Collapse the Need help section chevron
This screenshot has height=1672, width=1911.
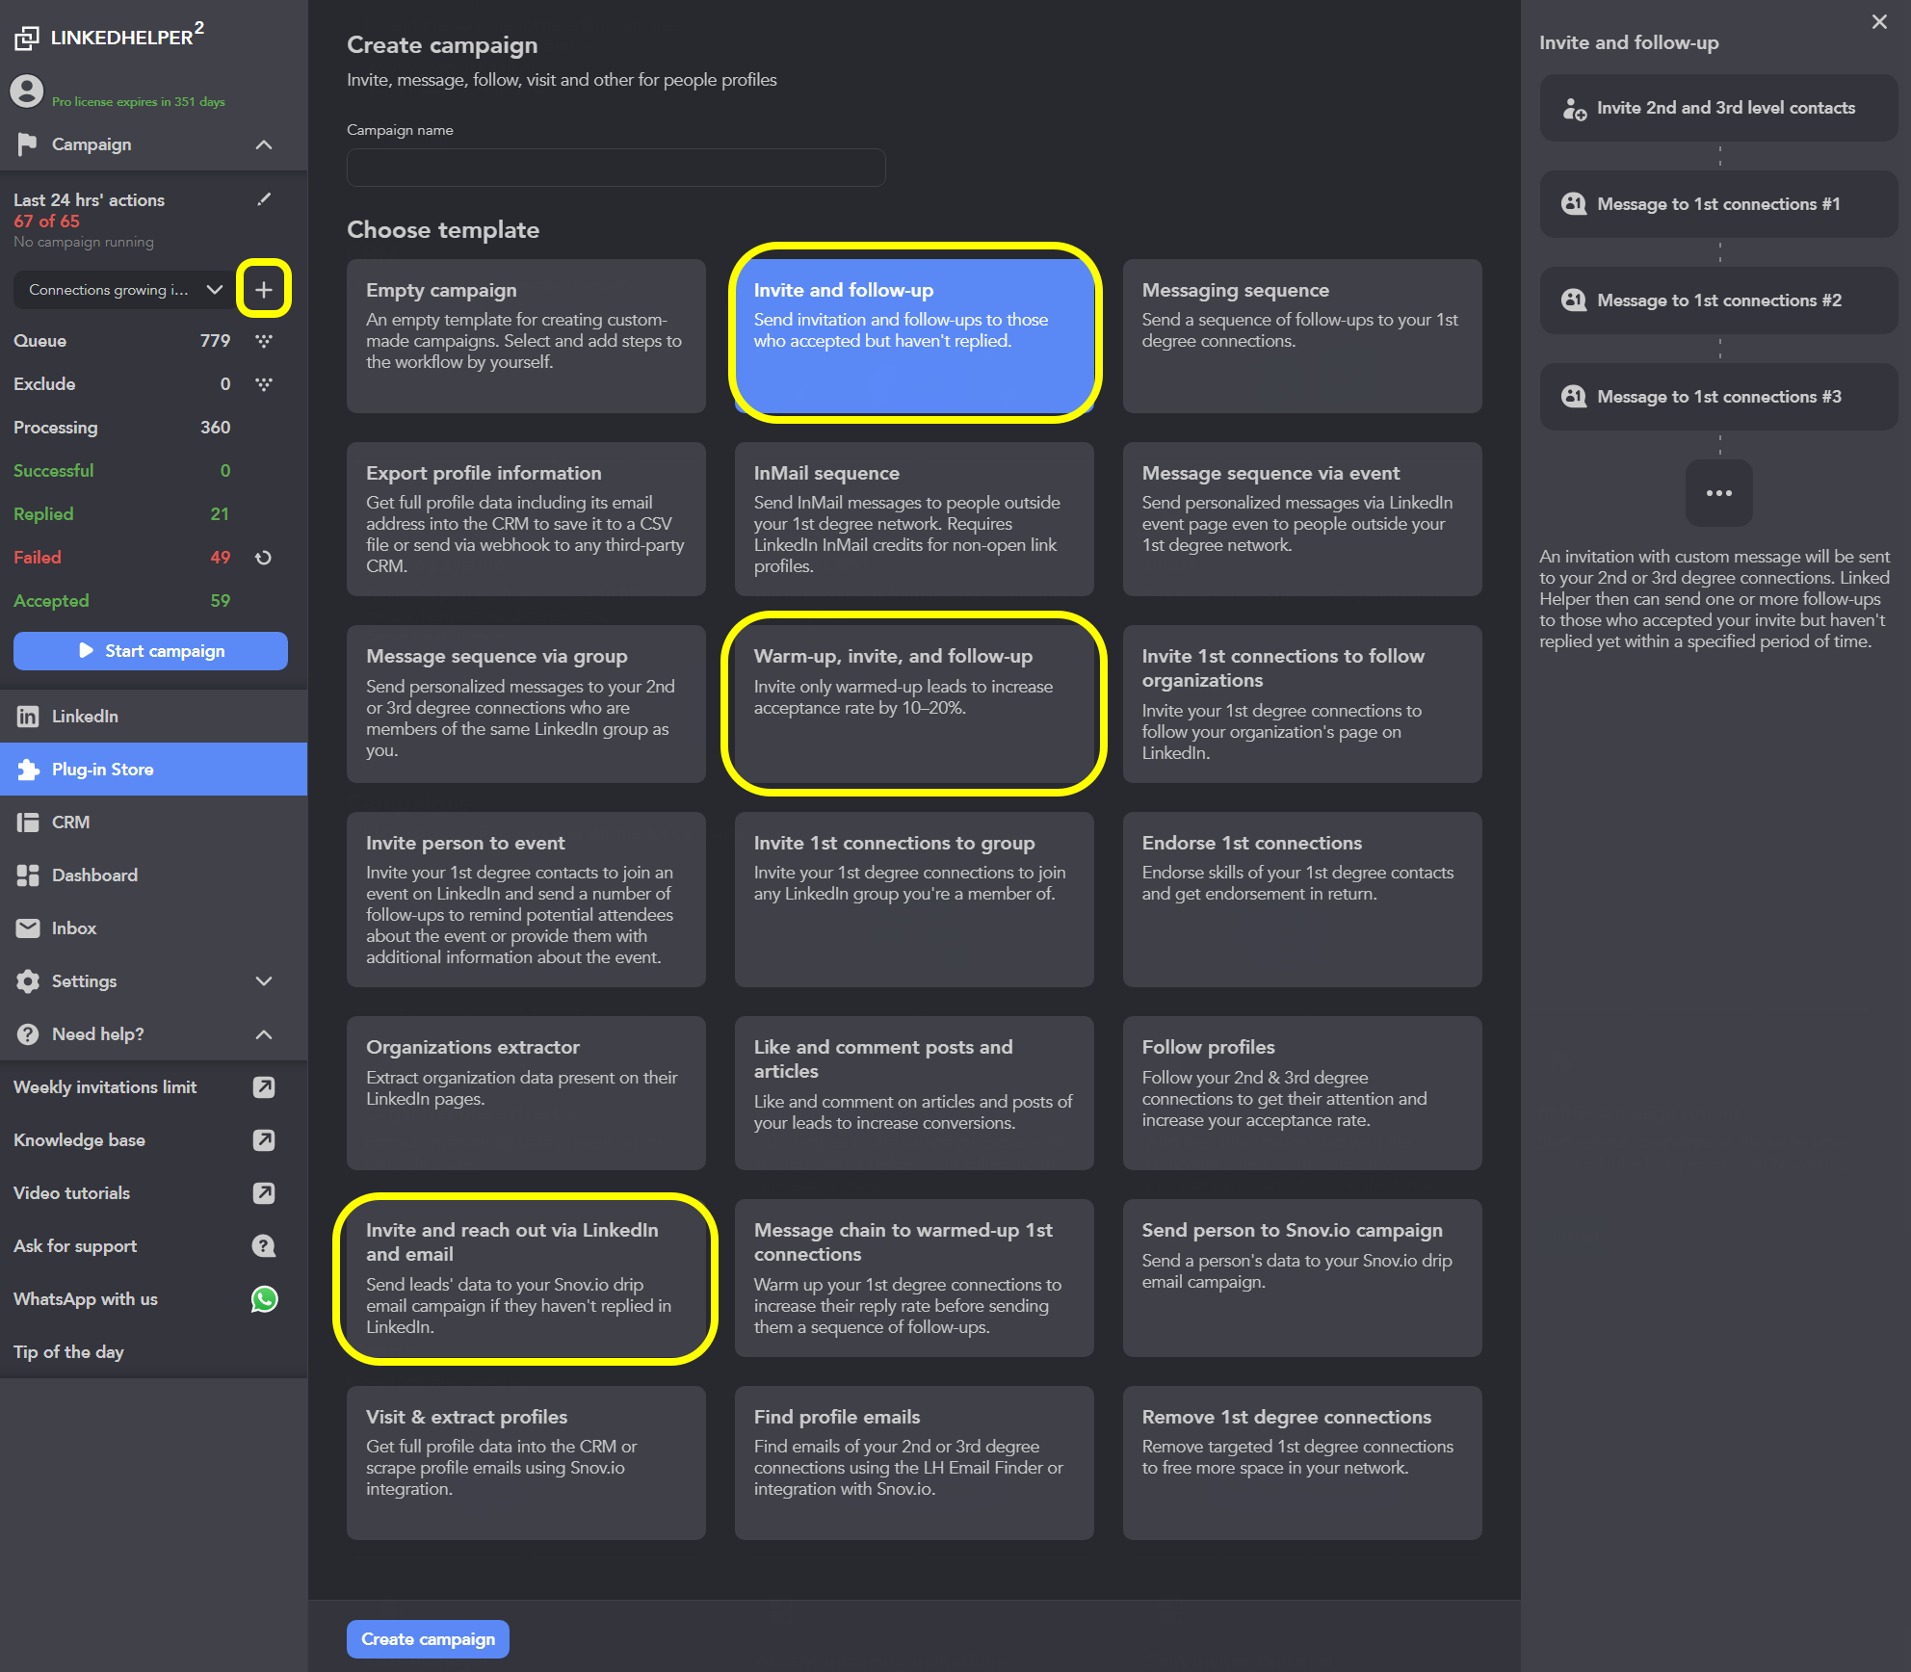tap(264, 1034)
